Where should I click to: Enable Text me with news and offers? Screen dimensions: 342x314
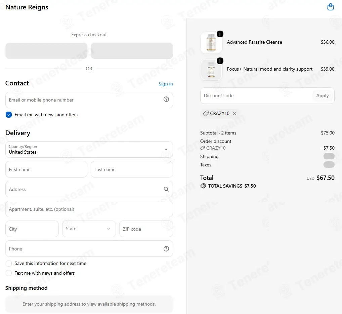coord(9,273)
